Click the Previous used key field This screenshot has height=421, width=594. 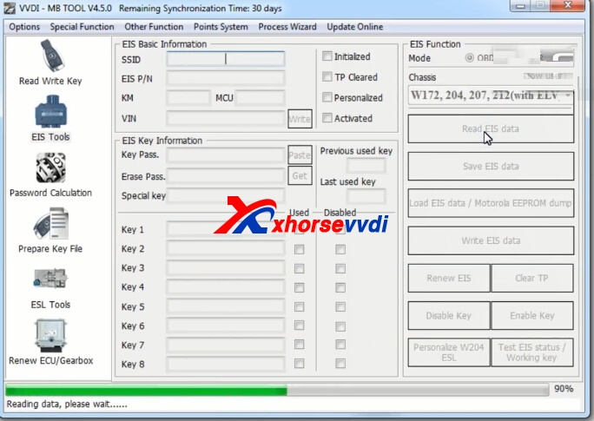coord(366,166)
